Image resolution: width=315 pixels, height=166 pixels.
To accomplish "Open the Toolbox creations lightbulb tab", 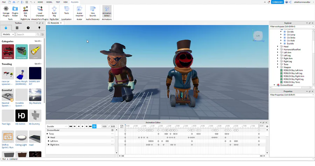I will click(39, 28).
